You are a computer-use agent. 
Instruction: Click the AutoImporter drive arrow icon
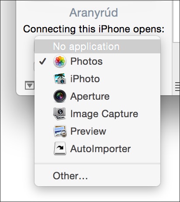click(60, 149)
